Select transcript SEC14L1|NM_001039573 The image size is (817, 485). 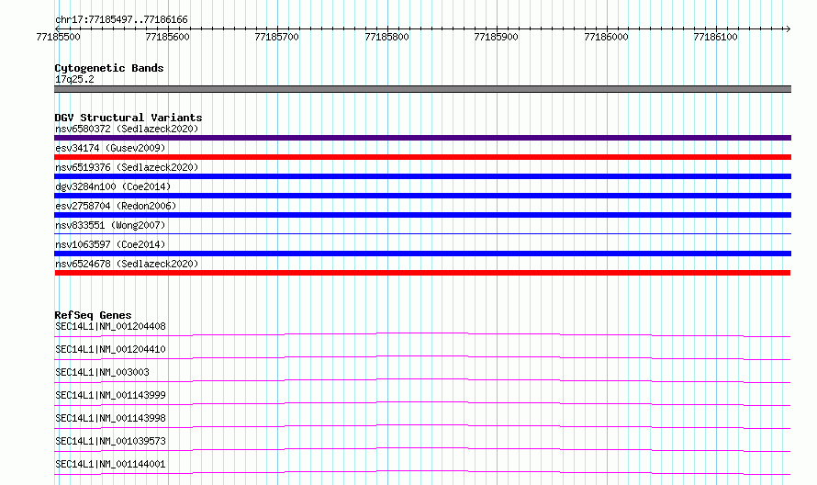[110, 441]
